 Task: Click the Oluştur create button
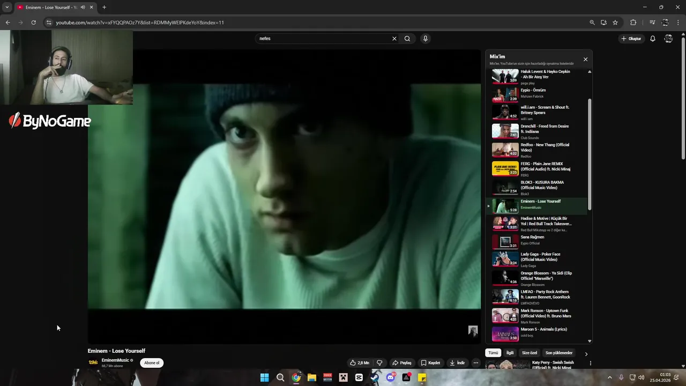point(631,39)
